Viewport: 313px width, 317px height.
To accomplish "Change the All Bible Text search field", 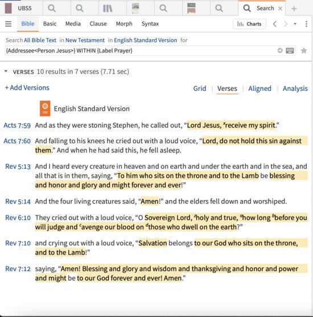I will click(x=40, y=40).
